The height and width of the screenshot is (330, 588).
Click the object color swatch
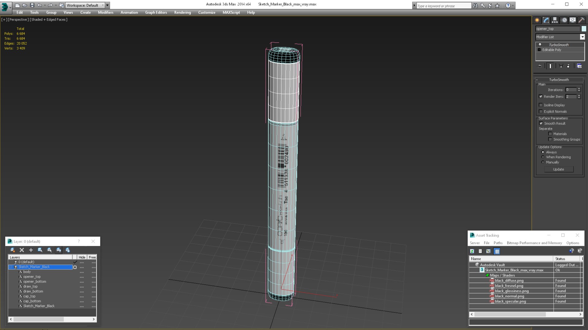[584, 29]
